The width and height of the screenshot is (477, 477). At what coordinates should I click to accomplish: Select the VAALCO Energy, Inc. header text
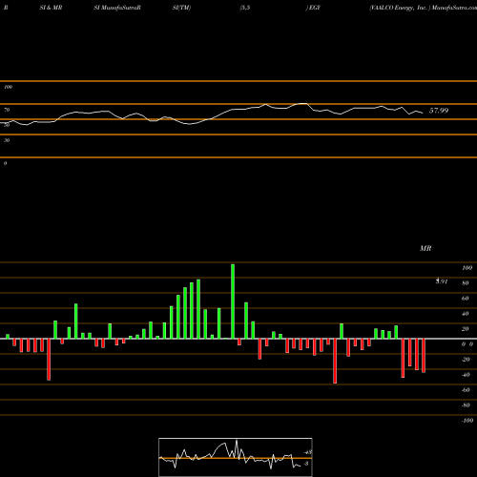click(x=400, y=8)
